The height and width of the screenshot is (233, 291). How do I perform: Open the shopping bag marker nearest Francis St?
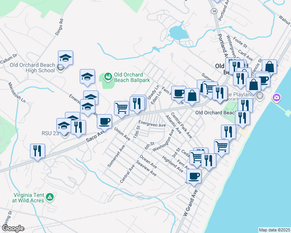[270, 68]
